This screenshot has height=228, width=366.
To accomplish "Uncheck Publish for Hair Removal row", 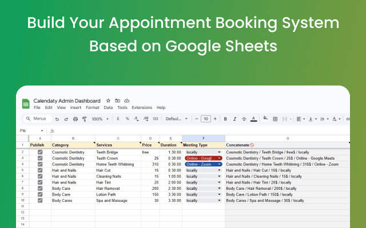I will point(40,189).
